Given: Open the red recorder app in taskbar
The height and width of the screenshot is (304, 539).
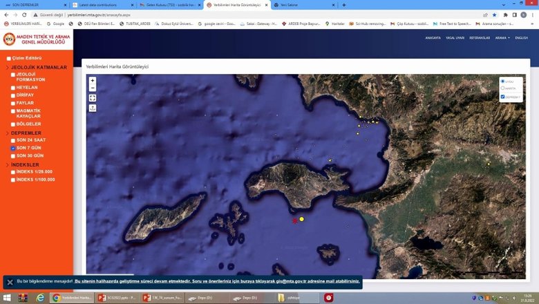Looking at the screenshot, I should click(x=329, y=298).
